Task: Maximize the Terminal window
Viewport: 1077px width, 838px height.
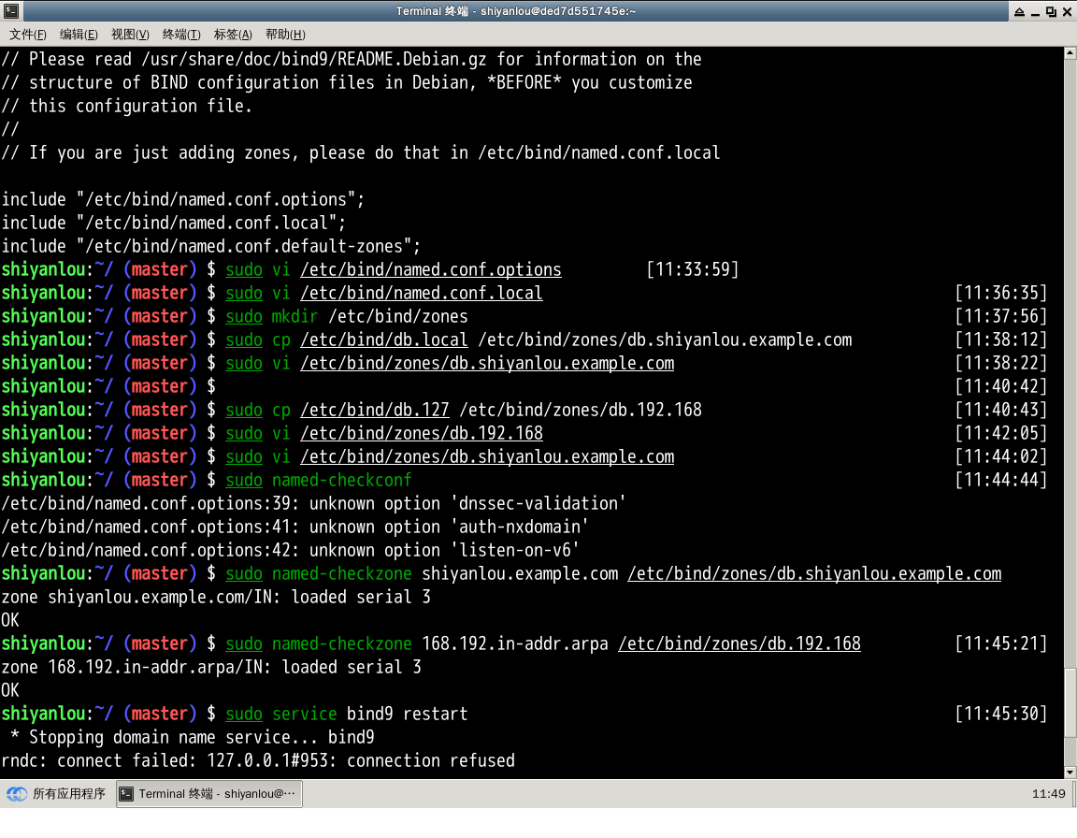Action: point(1051,11)
